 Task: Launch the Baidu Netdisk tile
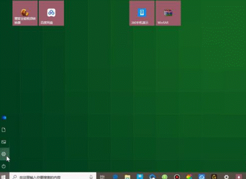click(x=51, y=13)
